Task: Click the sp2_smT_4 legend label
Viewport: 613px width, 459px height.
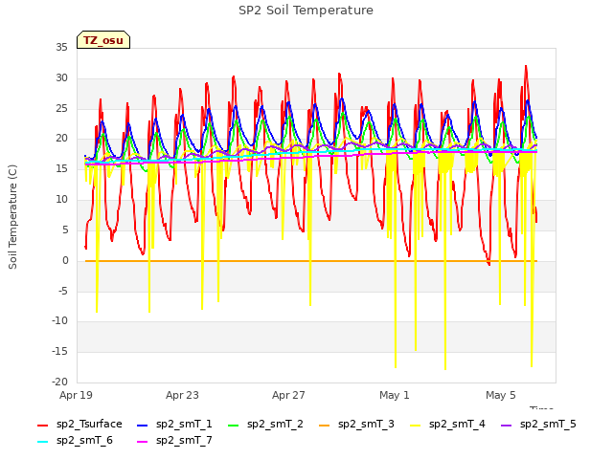Action: 457,424
